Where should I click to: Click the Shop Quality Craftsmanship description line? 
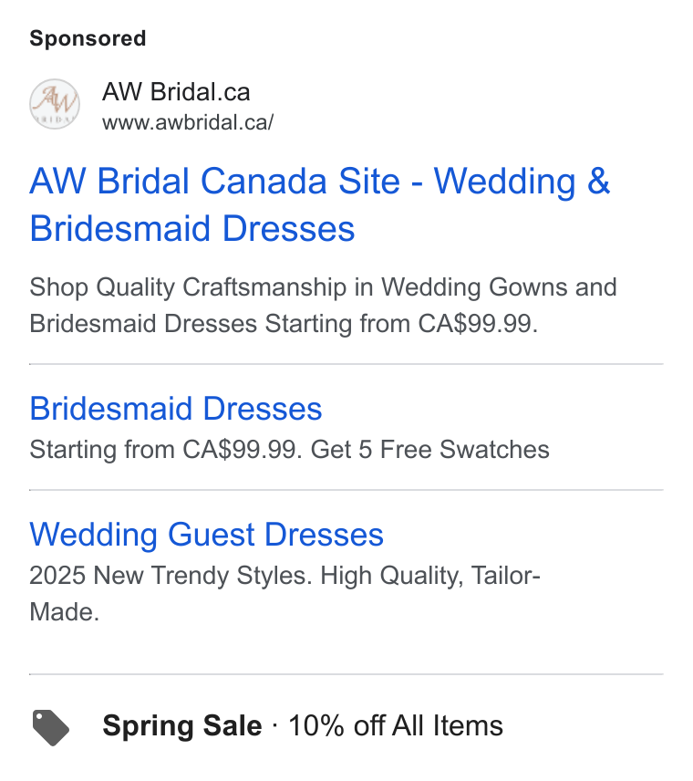click(x=323, y=287)
